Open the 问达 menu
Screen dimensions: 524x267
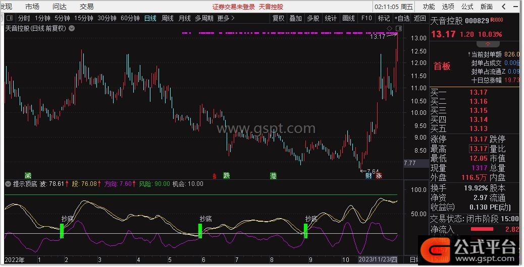click(60, 7)
